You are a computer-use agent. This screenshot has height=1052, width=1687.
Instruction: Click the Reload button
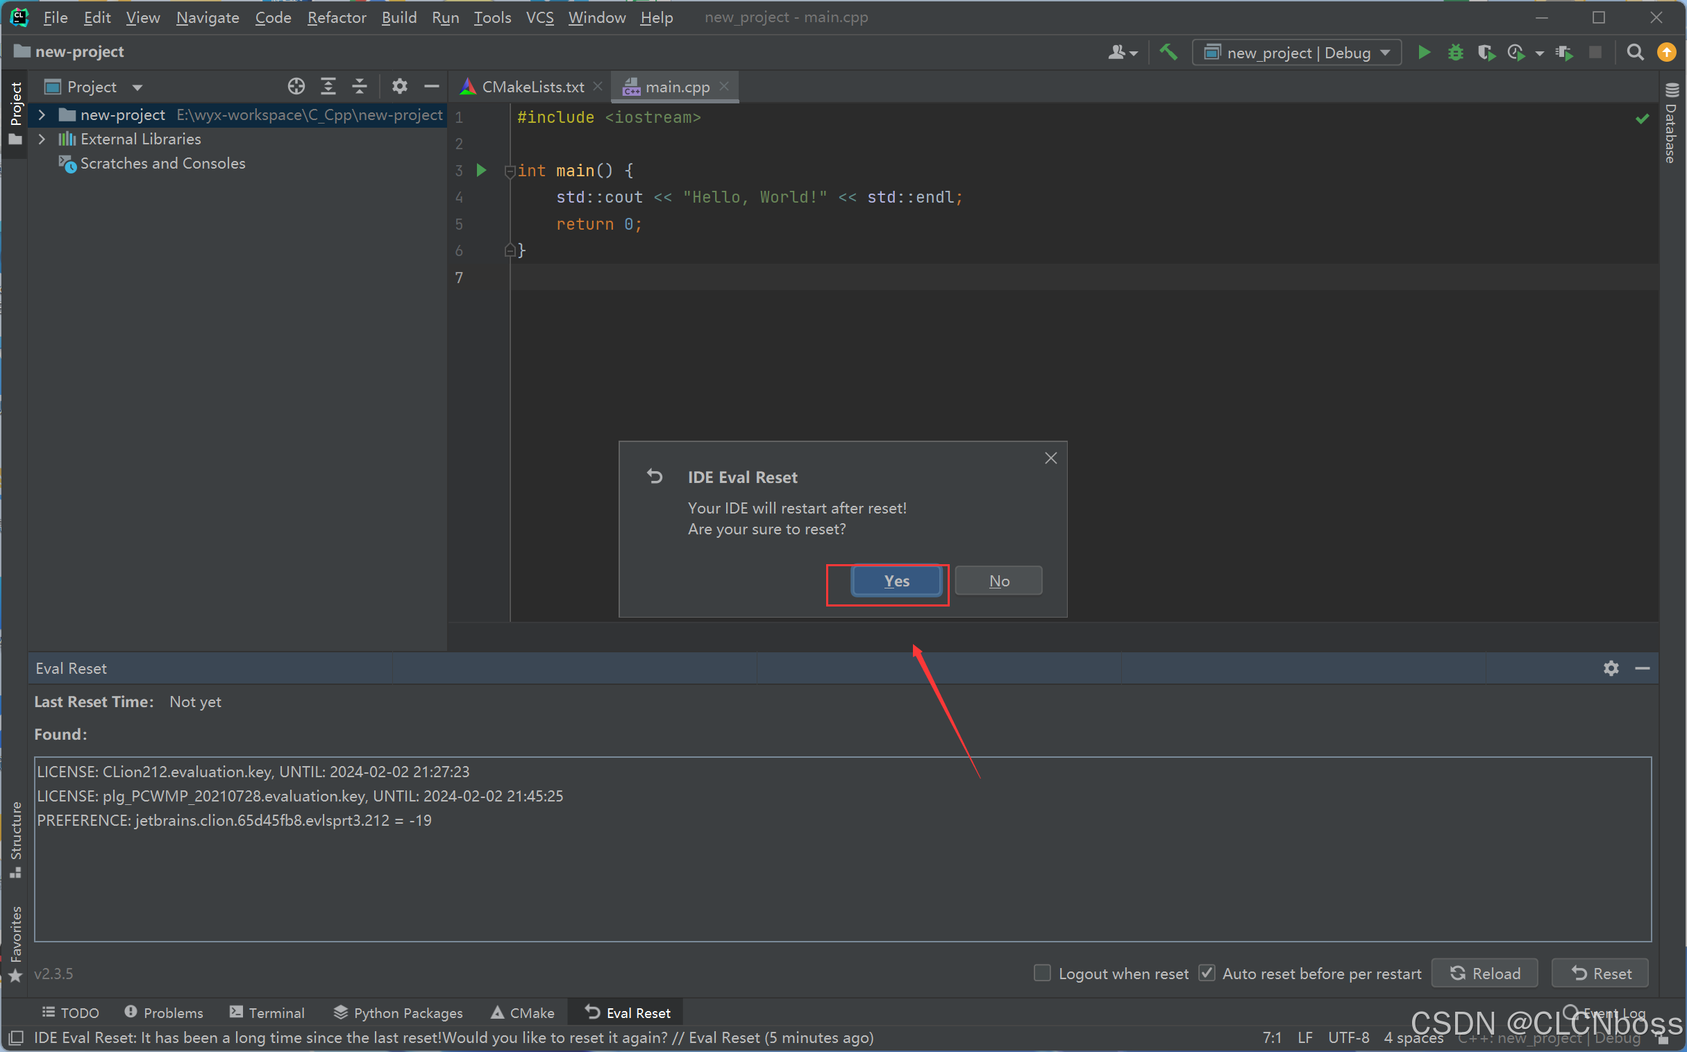pyautogui.click(x=1484, y=973)
